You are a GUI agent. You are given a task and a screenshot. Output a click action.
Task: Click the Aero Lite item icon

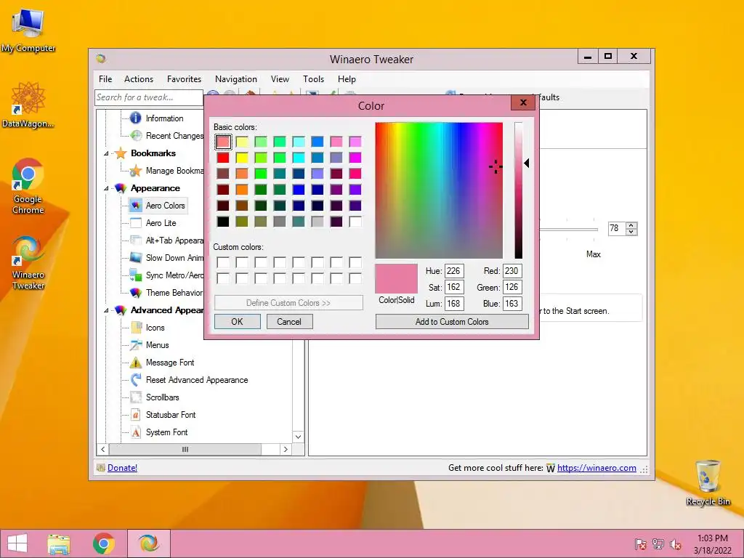pyautogui.click(x=136, y=222)
